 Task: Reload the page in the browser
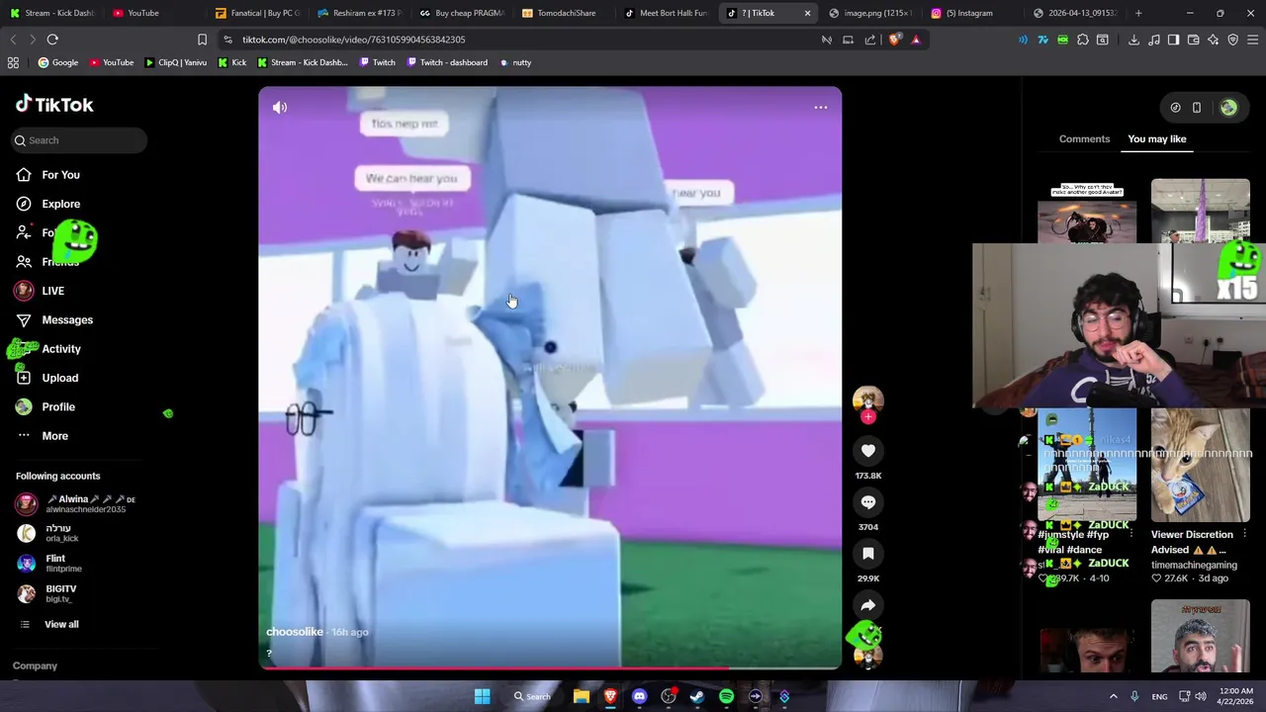(52, 40)
